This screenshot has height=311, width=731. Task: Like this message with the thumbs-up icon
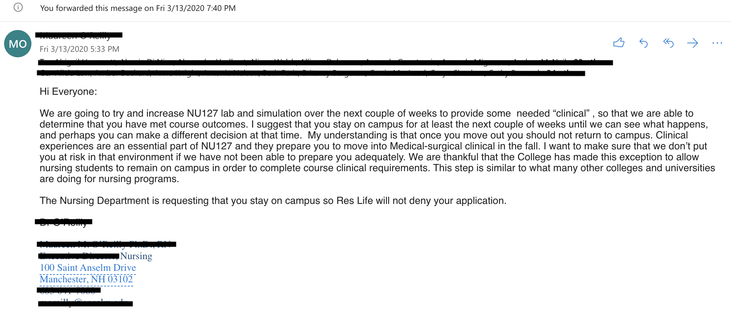pos(619,43)
